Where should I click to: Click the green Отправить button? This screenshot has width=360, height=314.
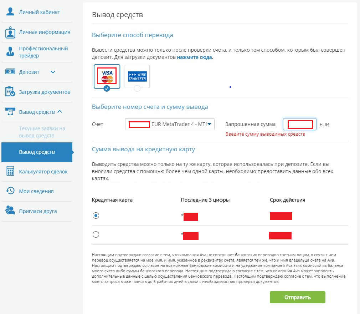coord(297,297)
